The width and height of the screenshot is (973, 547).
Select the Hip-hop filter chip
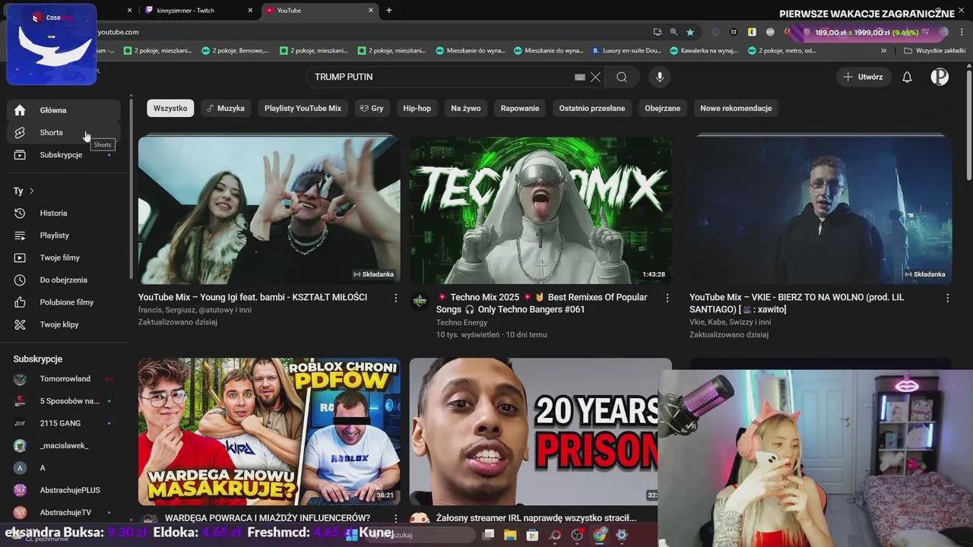417,109
